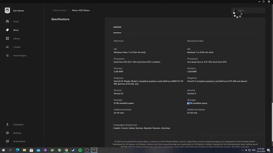Show hidden system tray icons
The image size is (273, 153).
[x=243, y=150]
